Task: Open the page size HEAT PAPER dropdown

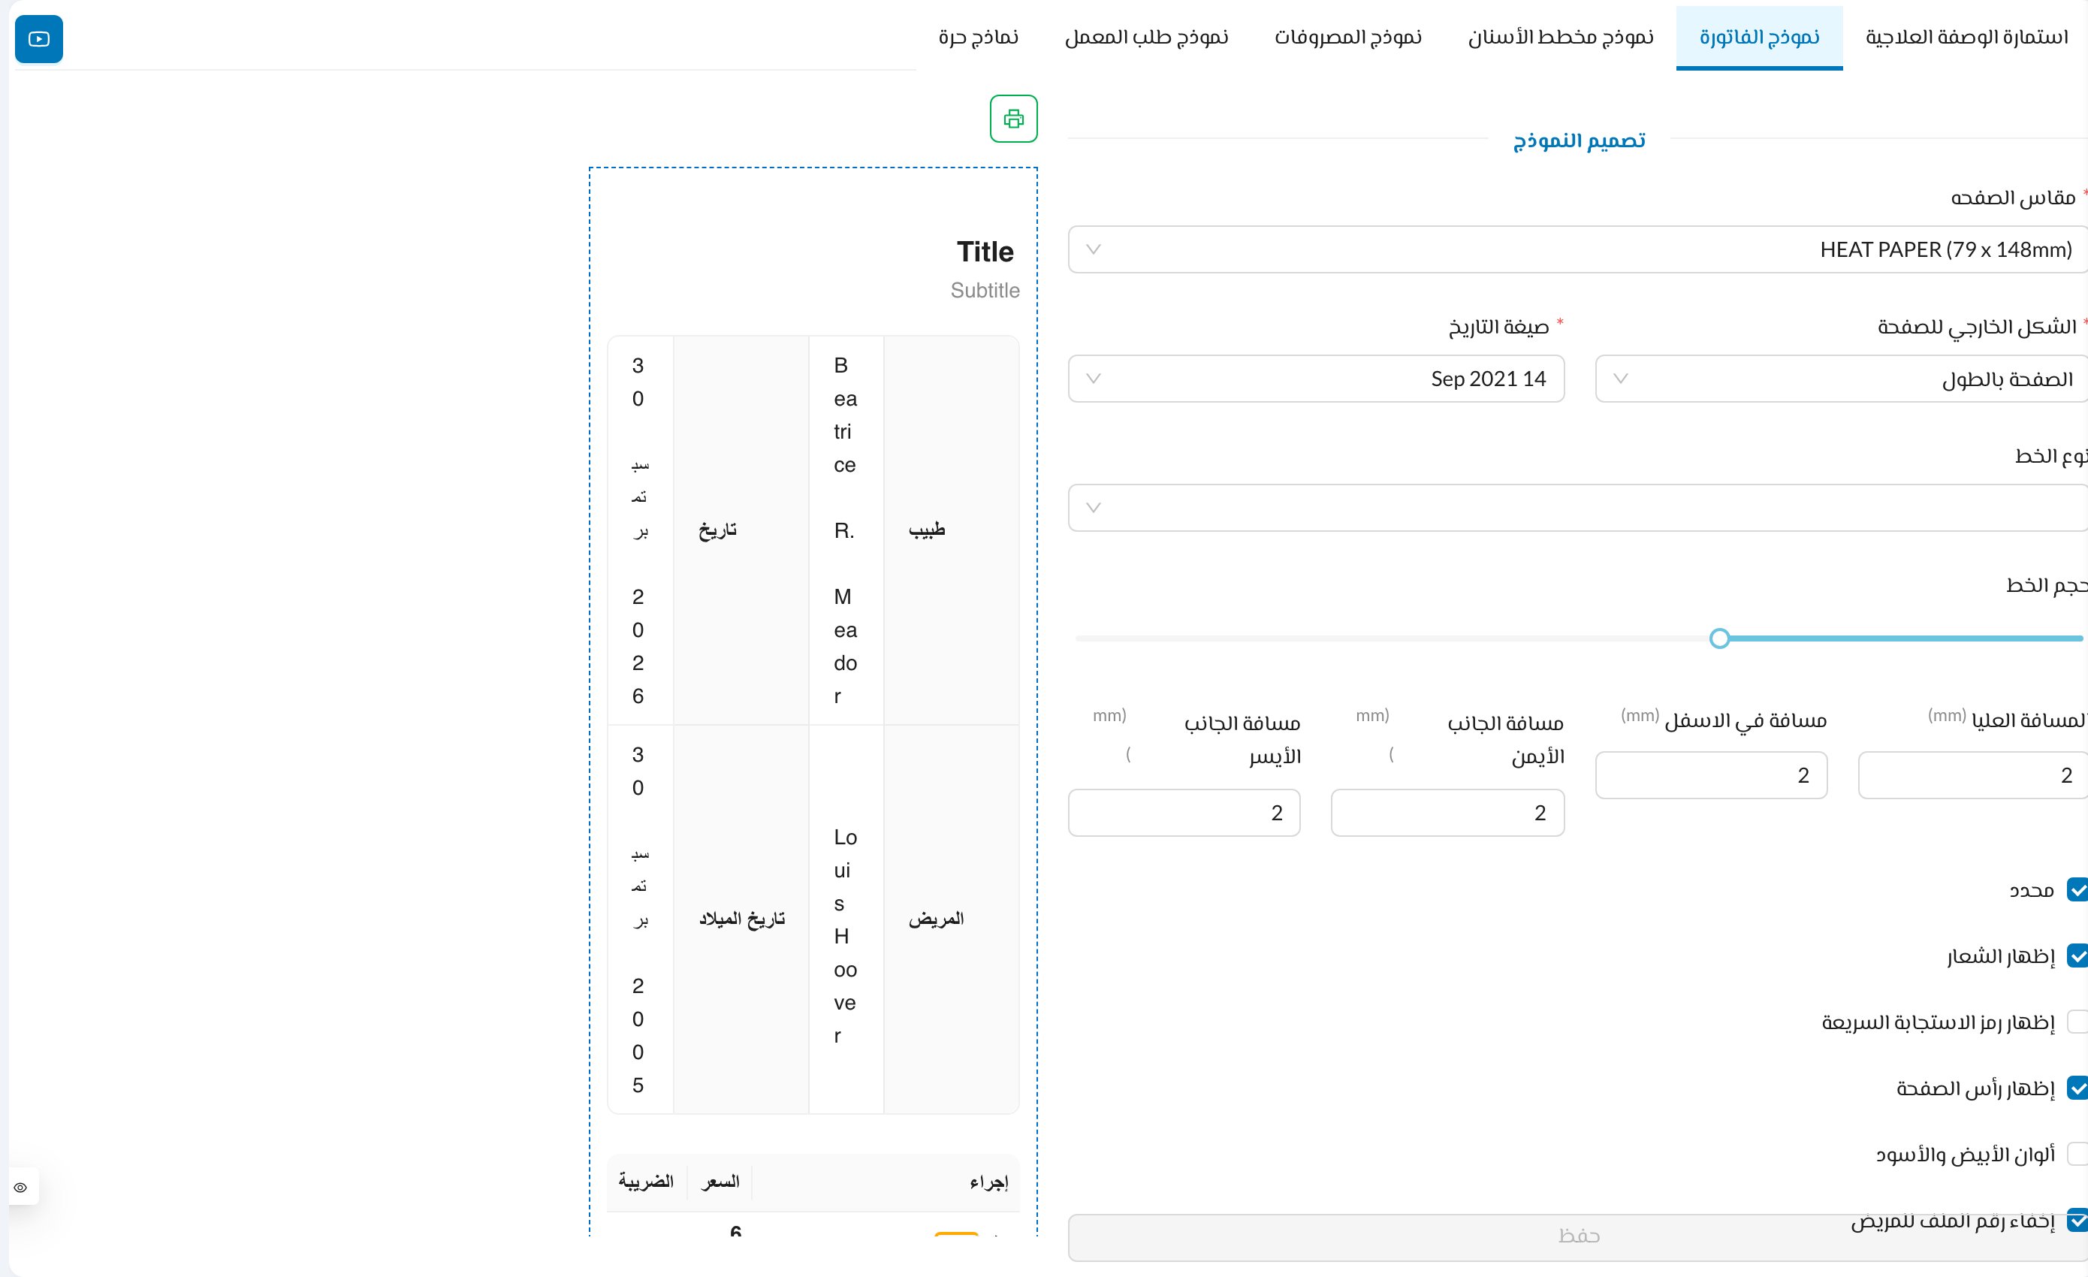Action: tap(1578, 249)
